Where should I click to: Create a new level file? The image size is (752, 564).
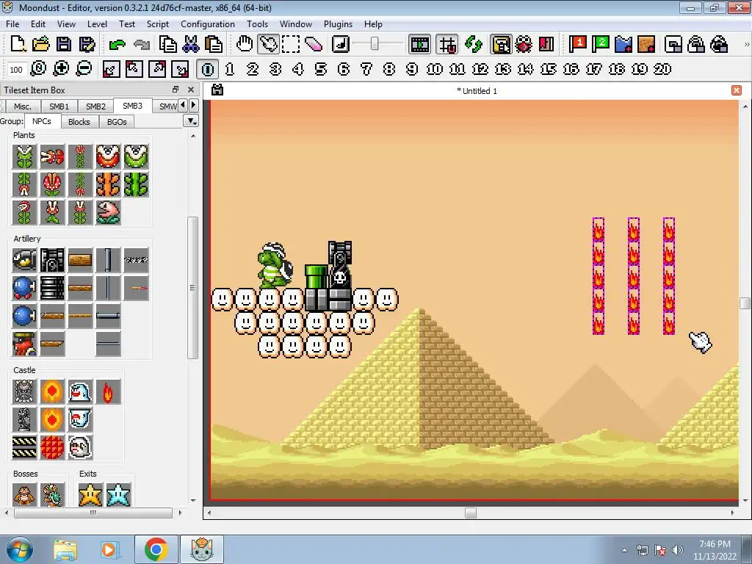point(18,44)
